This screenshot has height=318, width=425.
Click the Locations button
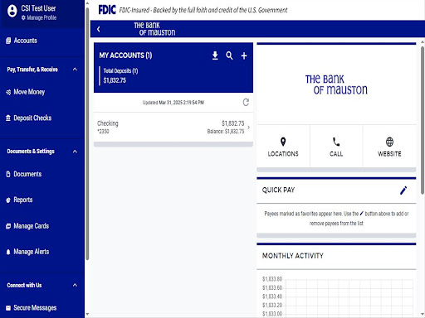click(x=283, y=147)
